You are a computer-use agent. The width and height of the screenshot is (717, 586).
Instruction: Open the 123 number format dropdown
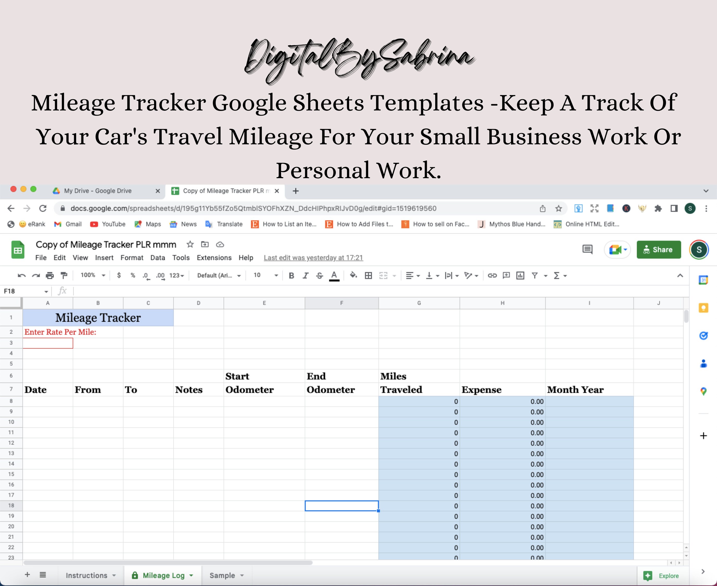[x=177, y=276]
